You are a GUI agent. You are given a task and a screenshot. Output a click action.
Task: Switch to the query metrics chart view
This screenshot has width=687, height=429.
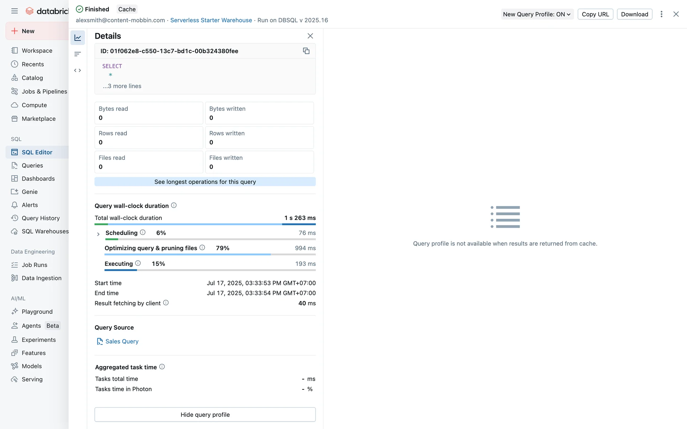(x=78, y=38)
